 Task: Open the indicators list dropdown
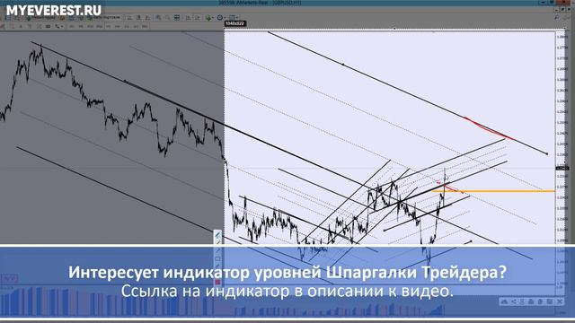[209, 18]
